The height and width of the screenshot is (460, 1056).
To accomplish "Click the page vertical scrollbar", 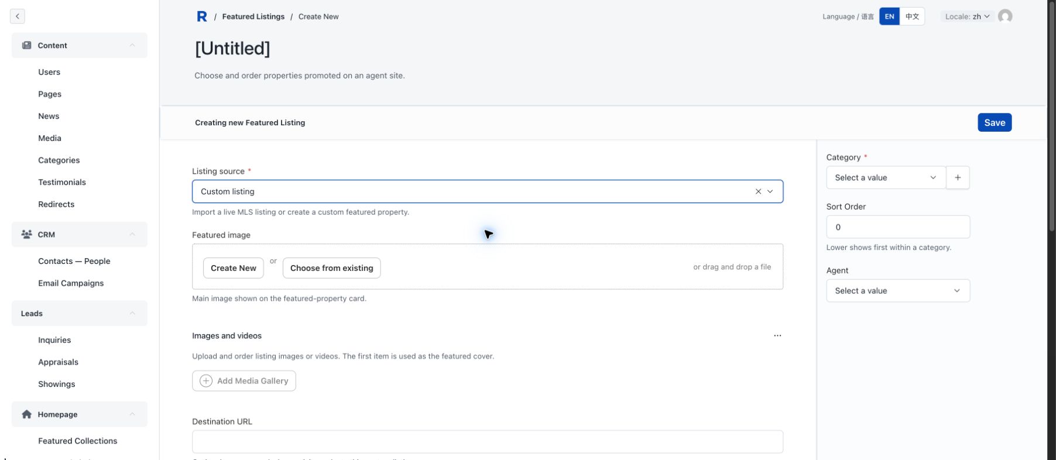I will (1051, 117).
